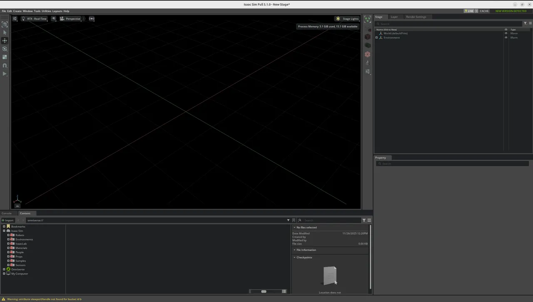Viewport: 533px width, 302px height.
Task: Open viewport settings sliders icon
Action: (15, 19)
